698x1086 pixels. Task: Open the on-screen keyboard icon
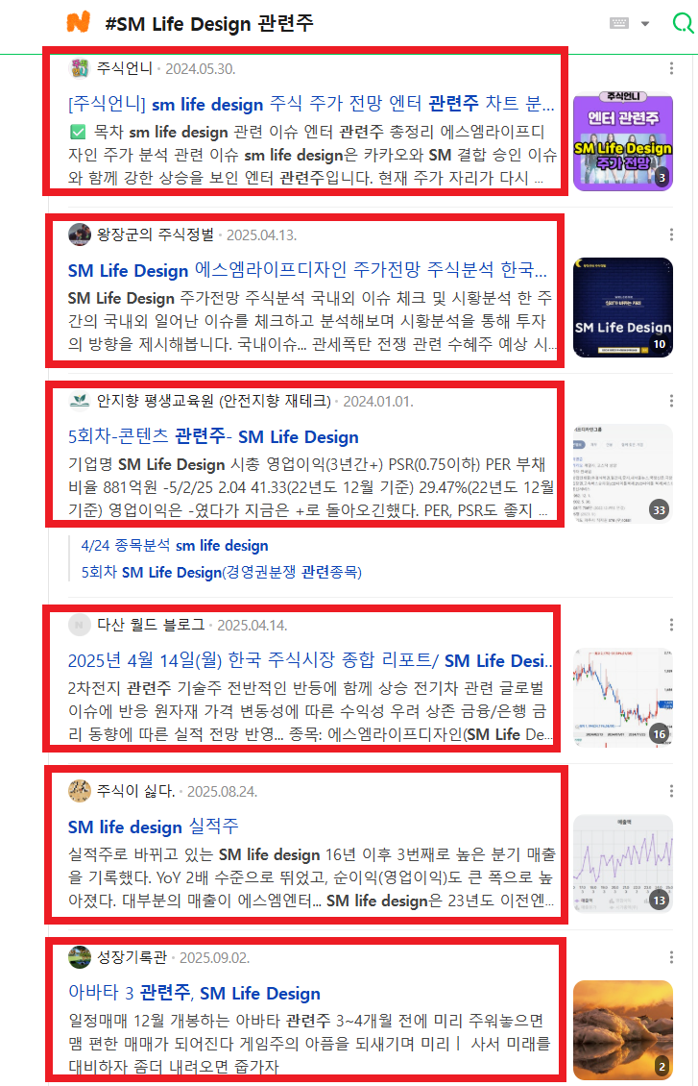pyautogui.click(x=621, y=23)
